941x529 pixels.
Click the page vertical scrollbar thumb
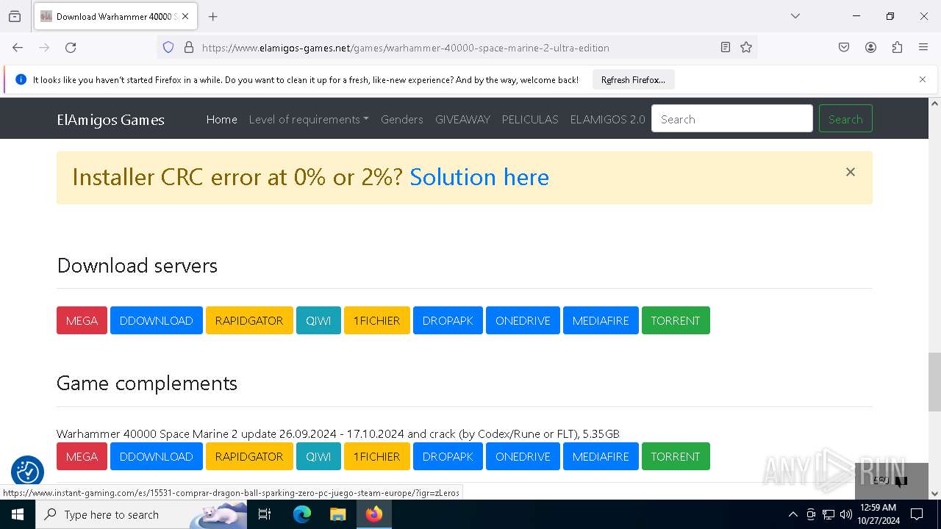934,381
